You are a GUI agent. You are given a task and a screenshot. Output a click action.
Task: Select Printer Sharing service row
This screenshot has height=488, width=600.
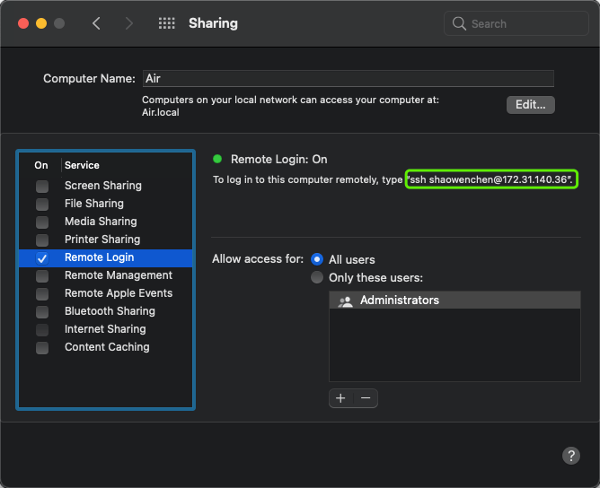106,240
